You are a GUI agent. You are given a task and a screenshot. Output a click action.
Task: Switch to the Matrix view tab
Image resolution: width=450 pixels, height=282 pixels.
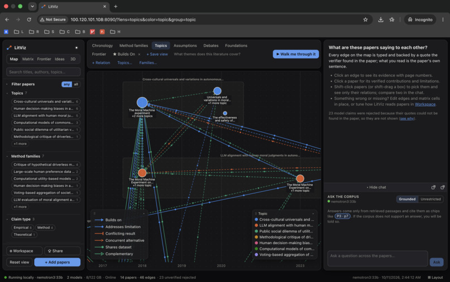[28, 59]
